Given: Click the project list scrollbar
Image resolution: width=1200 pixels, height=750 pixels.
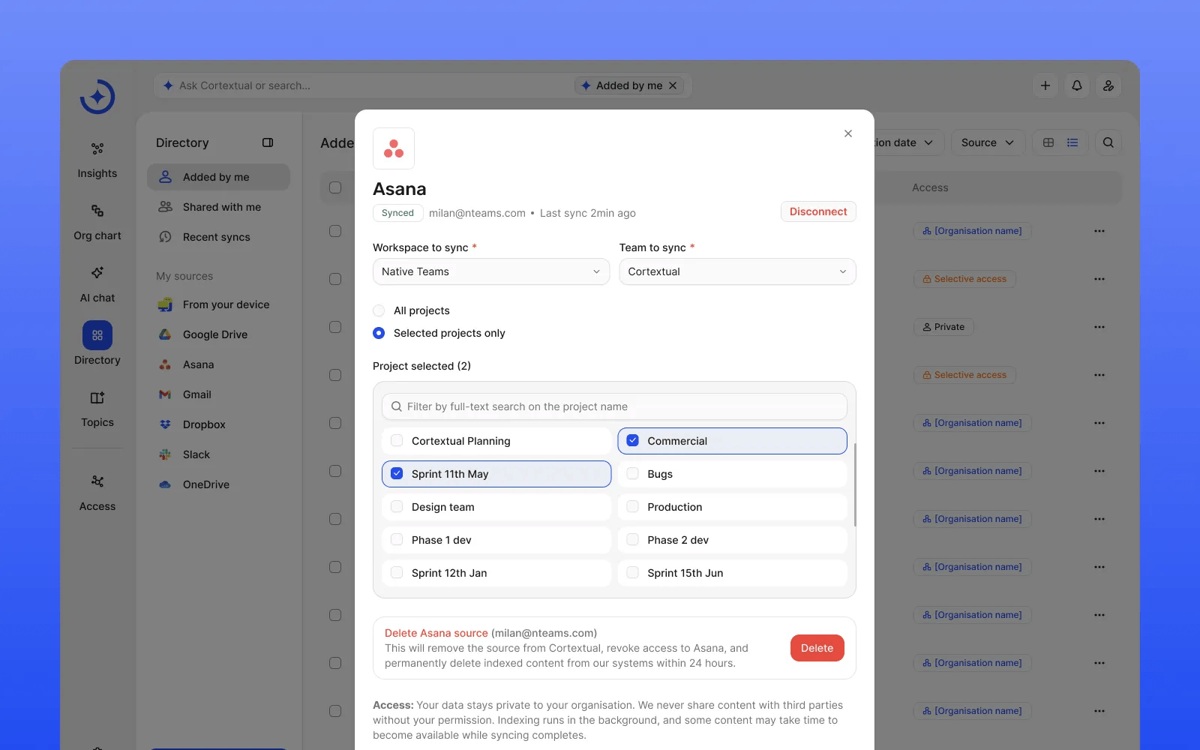Looking at the screenshot, I should [x=855, y=484].
